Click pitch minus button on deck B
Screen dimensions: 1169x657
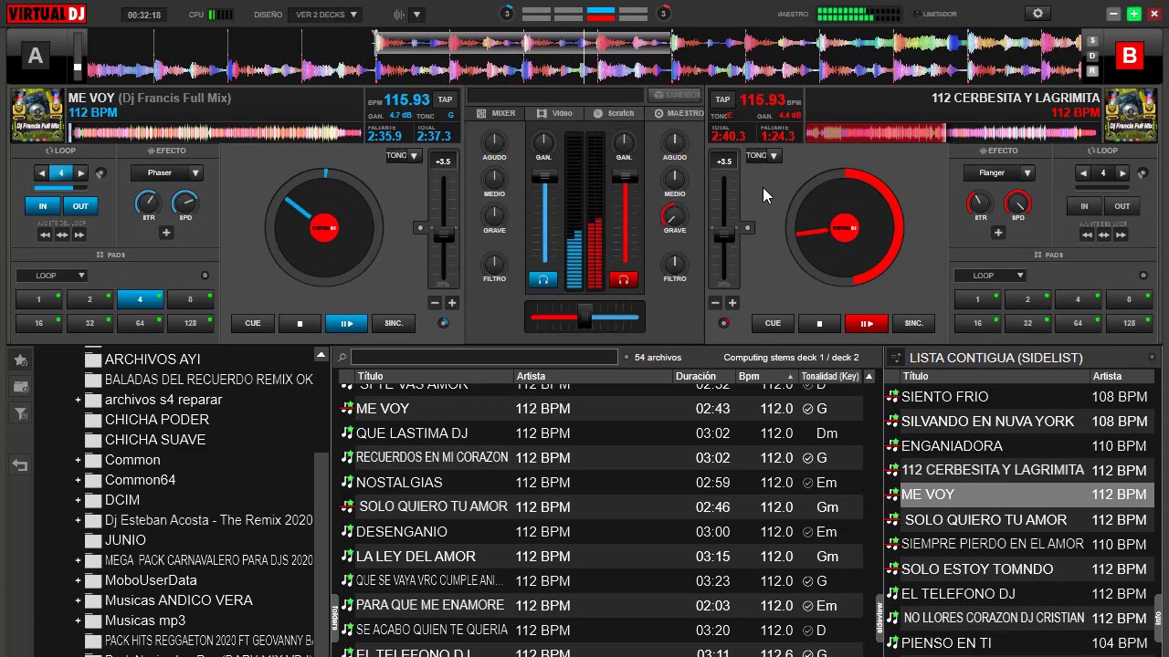point(716,303)
